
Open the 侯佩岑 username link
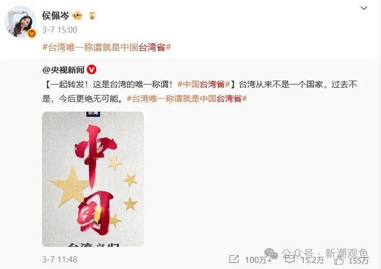[56, 15]
